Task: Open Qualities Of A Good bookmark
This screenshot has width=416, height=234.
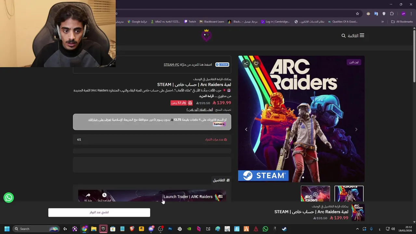Action: click(343, 22)
